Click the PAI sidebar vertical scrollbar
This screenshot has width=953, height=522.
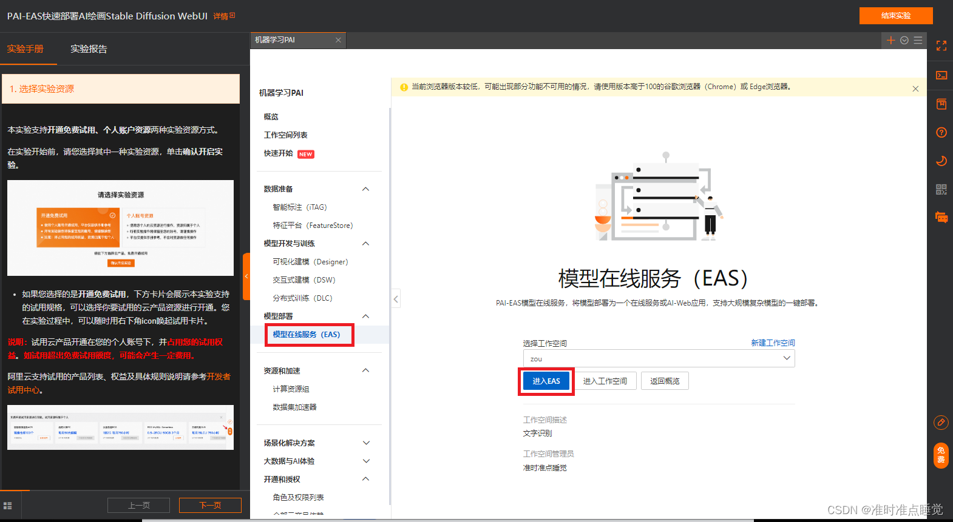pos(390,306)
